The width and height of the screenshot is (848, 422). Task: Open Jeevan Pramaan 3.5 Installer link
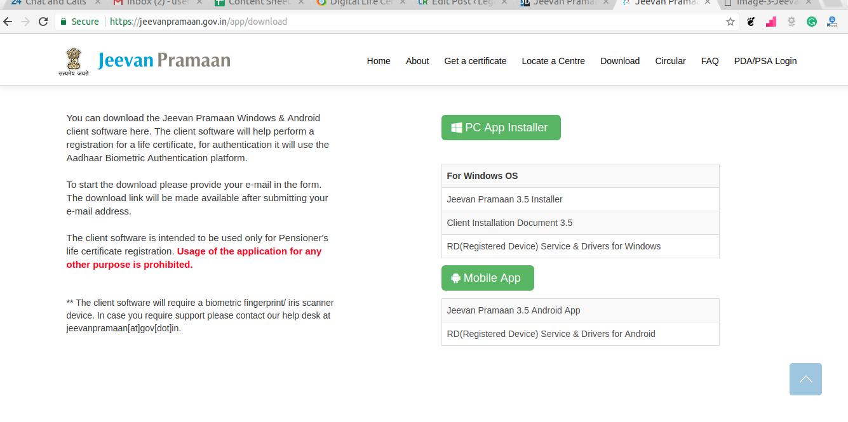coord(504,199)
